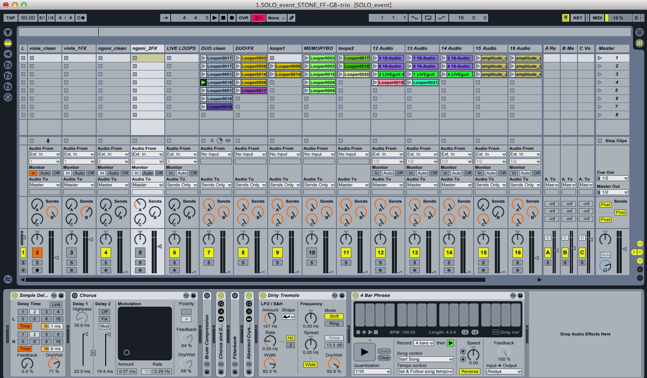Click the transport Play button
Screen dimensions: 647x378
pos(214,18)
